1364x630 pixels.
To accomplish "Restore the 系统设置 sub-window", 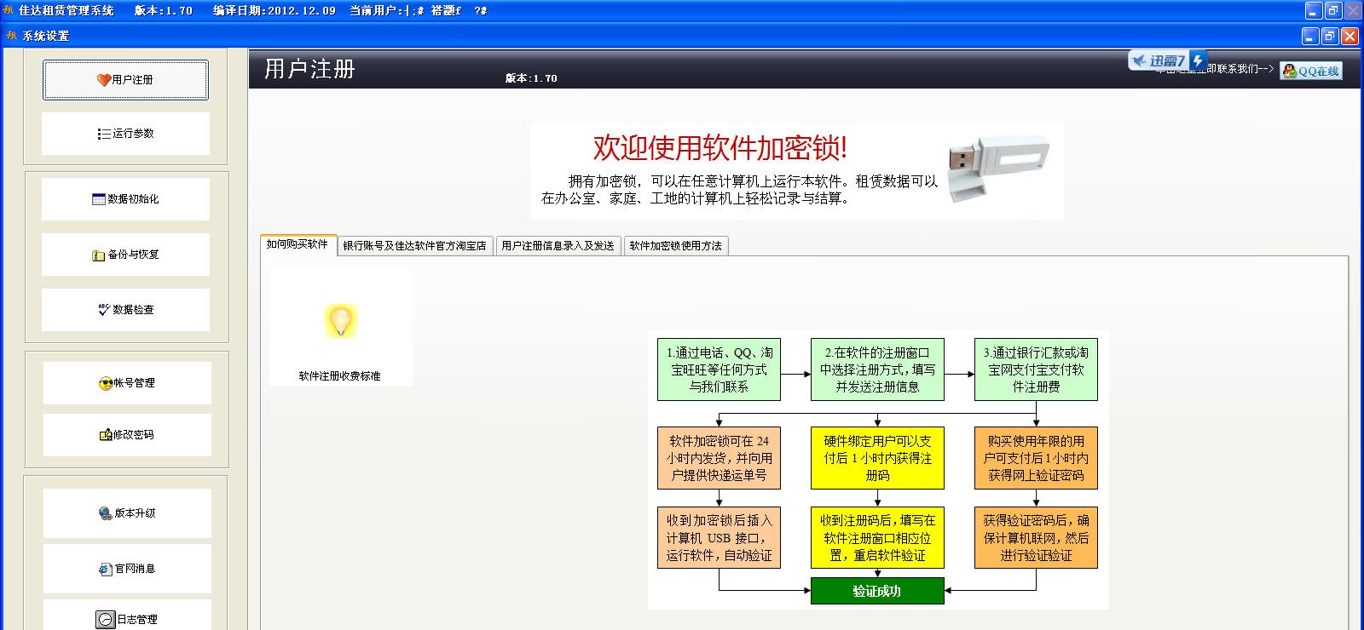I will click(x=1330, y=36).
